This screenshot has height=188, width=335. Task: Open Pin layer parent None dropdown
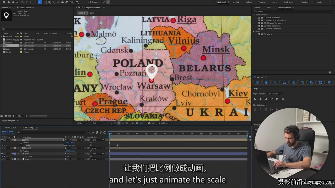point(97,140)
